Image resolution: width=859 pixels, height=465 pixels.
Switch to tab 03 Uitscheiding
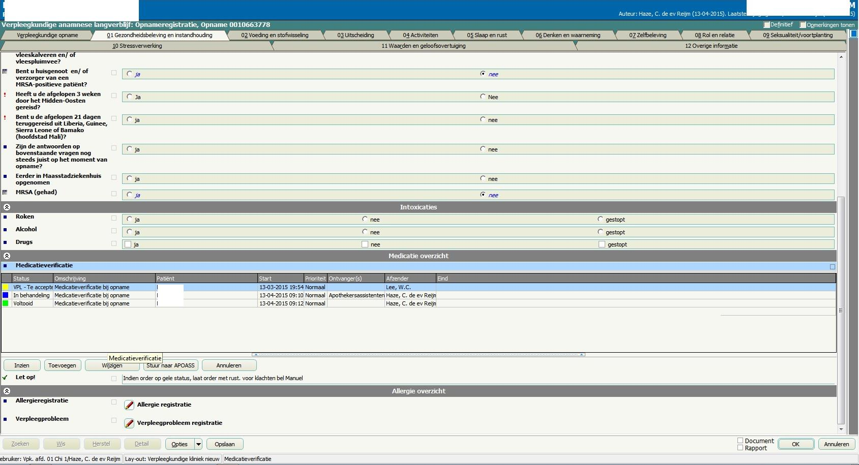tap(356, 35)
